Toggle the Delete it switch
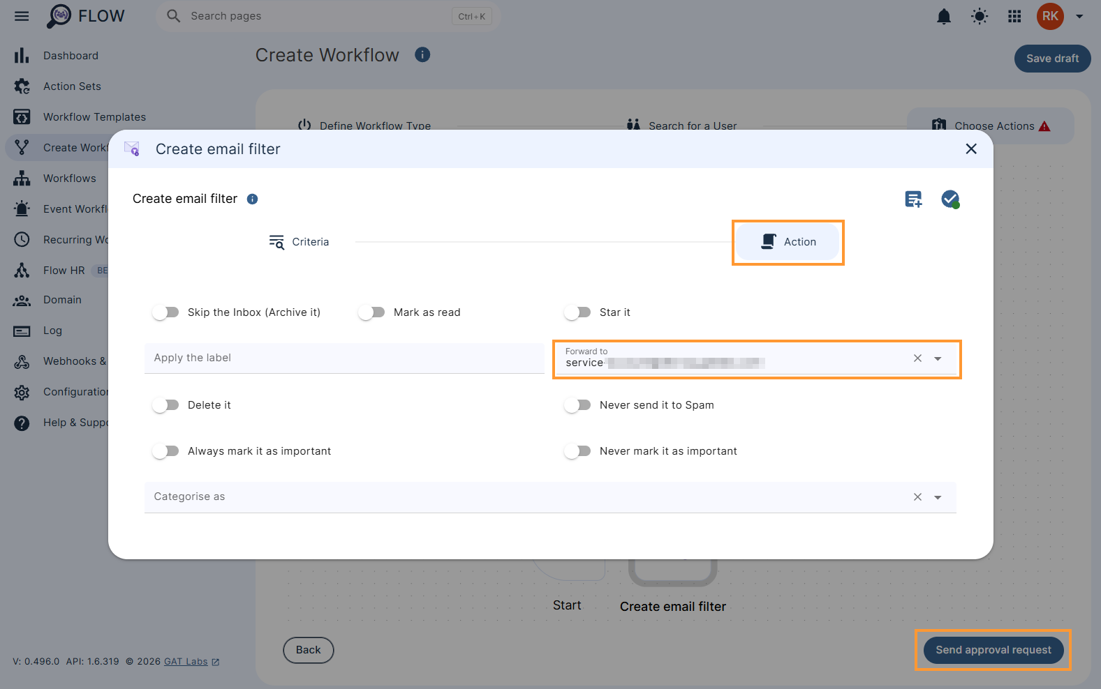Viewport: 1101px width, 689px height. 166,405
